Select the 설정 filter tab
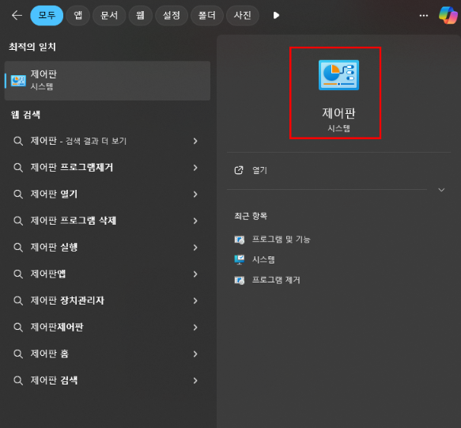The width and height of the screenshot is (461, 428). 172,15
